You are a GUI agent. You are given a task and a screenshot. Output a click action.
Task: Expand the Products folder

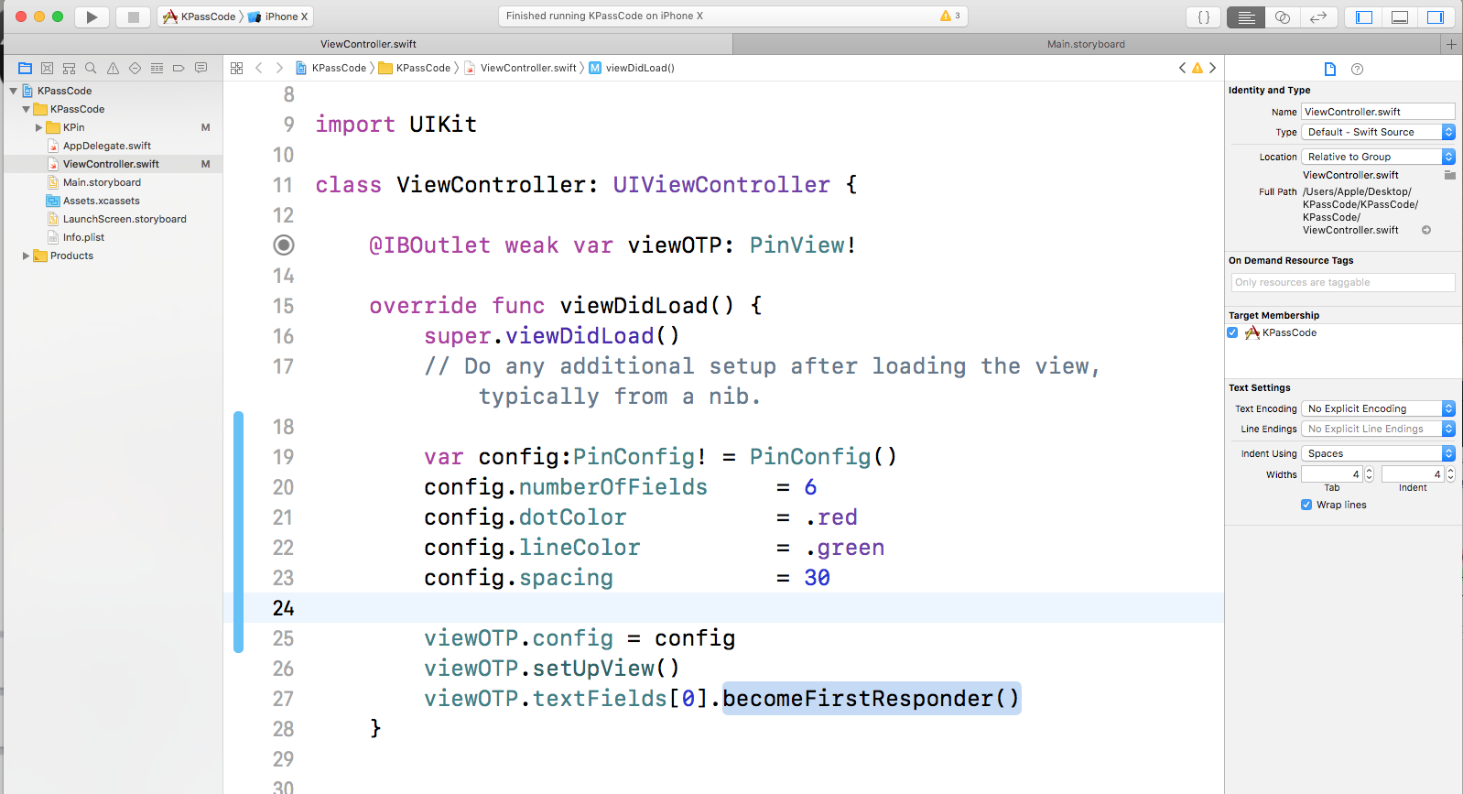coord(26,256)
